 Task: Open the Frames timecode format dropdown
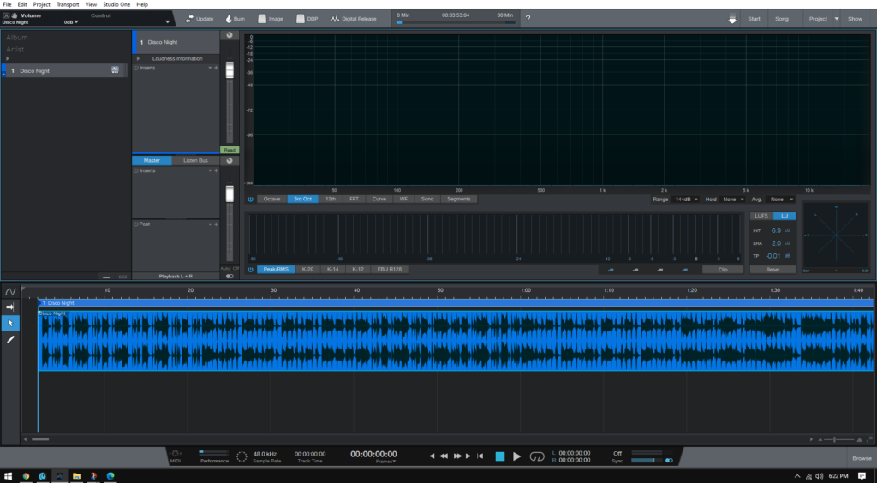pos(386,462)
